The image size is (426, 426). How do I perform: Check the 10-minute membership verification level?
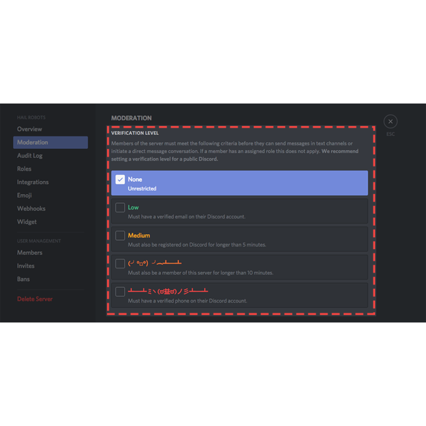click(120, 263)
